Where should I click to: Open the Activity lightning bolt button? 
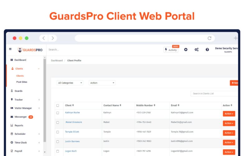171,50
